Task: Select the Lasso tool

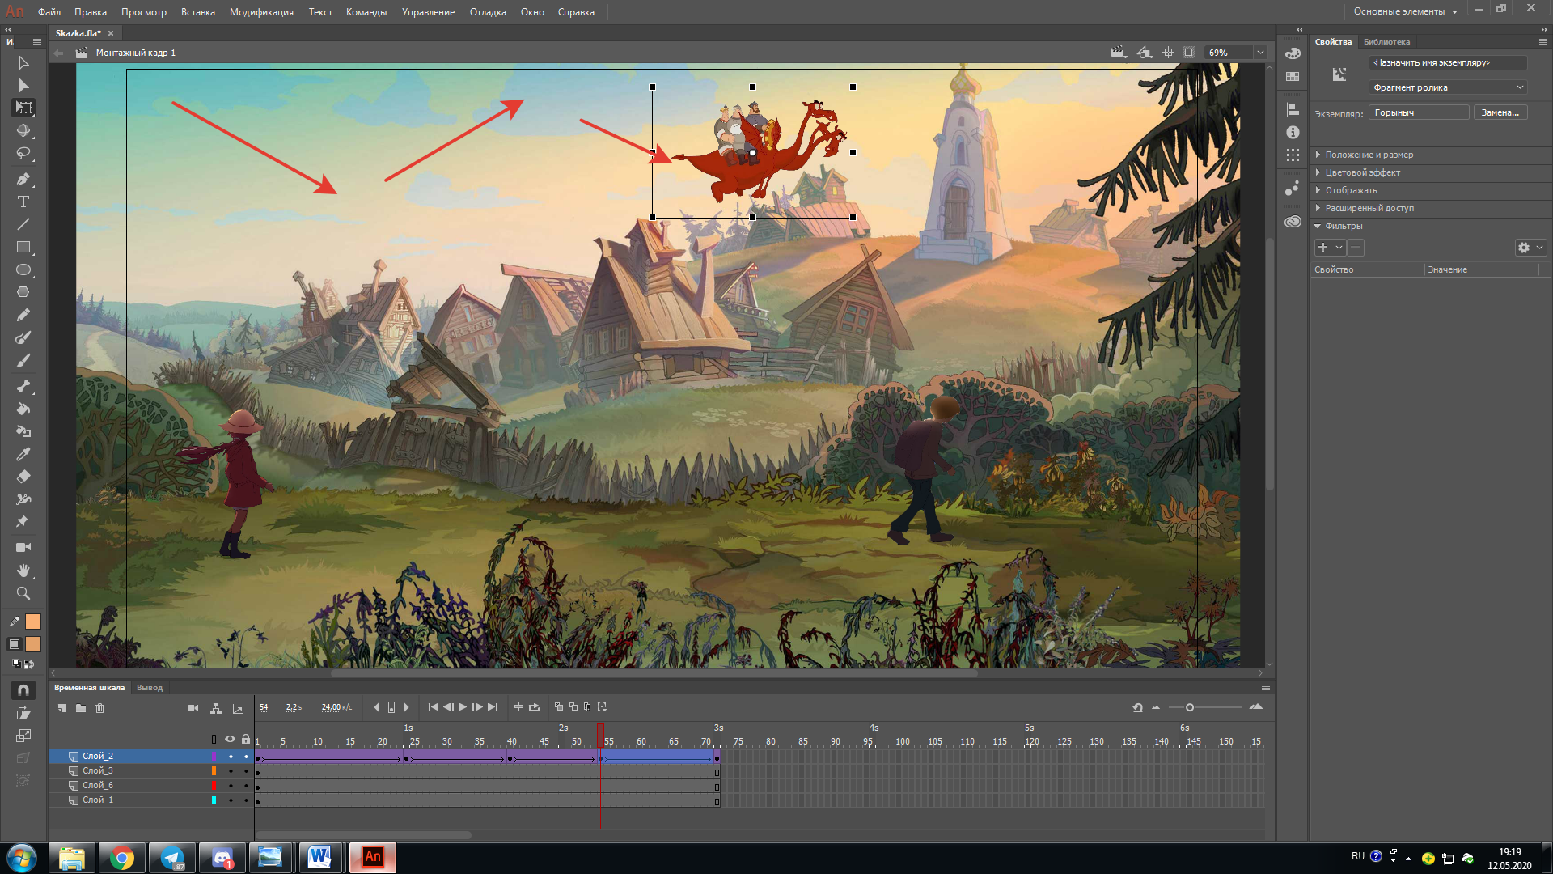Action: coord(23,153)
